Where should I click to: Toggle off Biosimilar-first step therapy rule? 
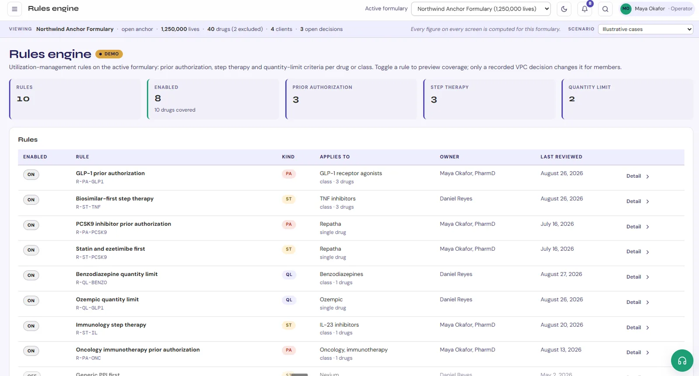(31, 200)
